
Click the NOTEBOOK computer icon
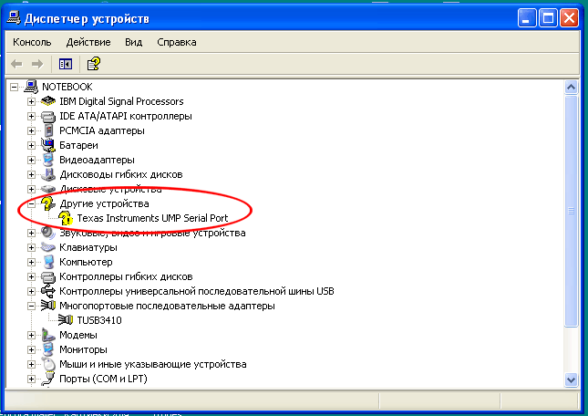[x=31, y=87]
